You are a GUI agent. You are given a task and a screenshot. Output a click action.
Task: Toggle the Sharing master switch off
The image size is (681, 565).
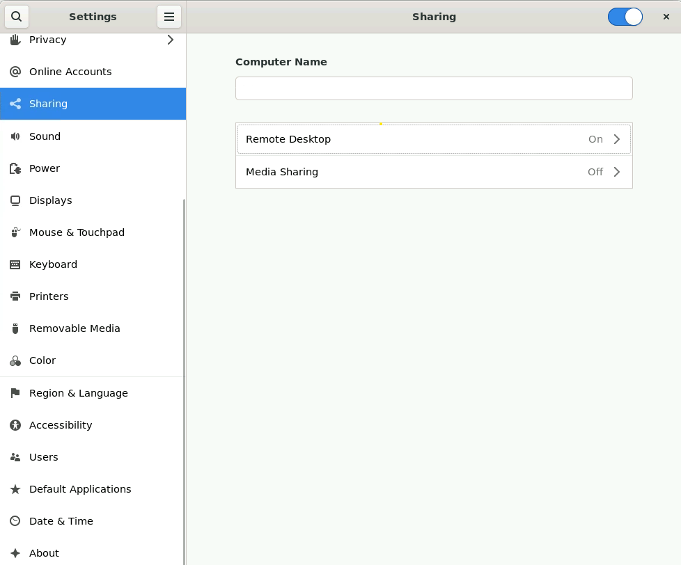pyautogui.click(x=625, y=17)
